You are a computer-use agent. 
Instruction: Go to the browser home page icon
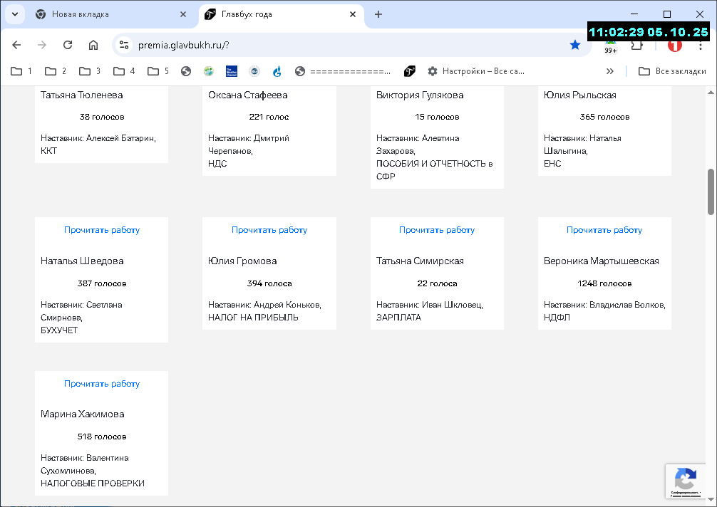click(x=93, y=45)
